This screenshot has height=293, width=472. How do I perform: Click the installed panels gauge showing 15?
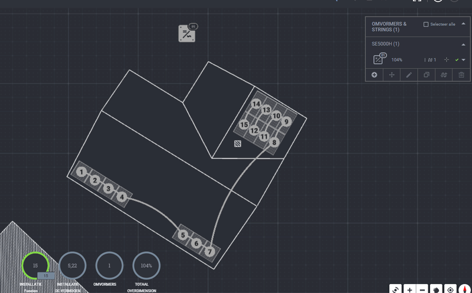pyautogui.click(x=35, y=266)
